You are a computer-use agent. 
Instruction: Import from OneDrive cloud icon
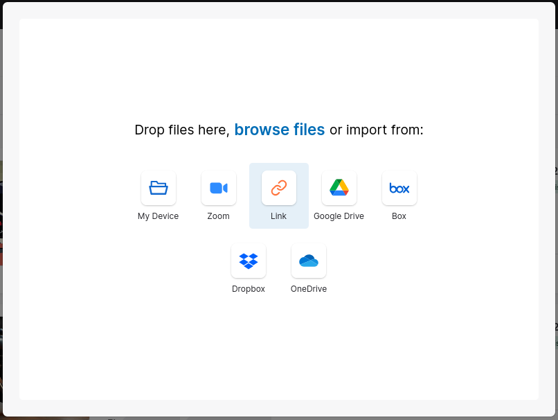click(x=309, y=261)
